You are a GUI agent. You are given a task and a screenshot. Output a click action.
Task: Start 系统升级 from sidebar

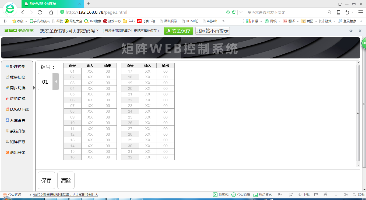tap(17, 131)
